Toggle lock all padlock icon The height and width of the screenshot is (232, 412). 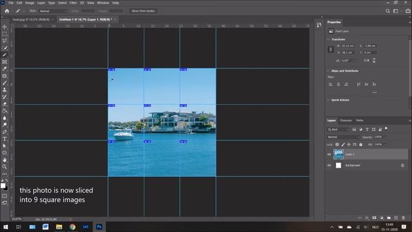[360, 144]
